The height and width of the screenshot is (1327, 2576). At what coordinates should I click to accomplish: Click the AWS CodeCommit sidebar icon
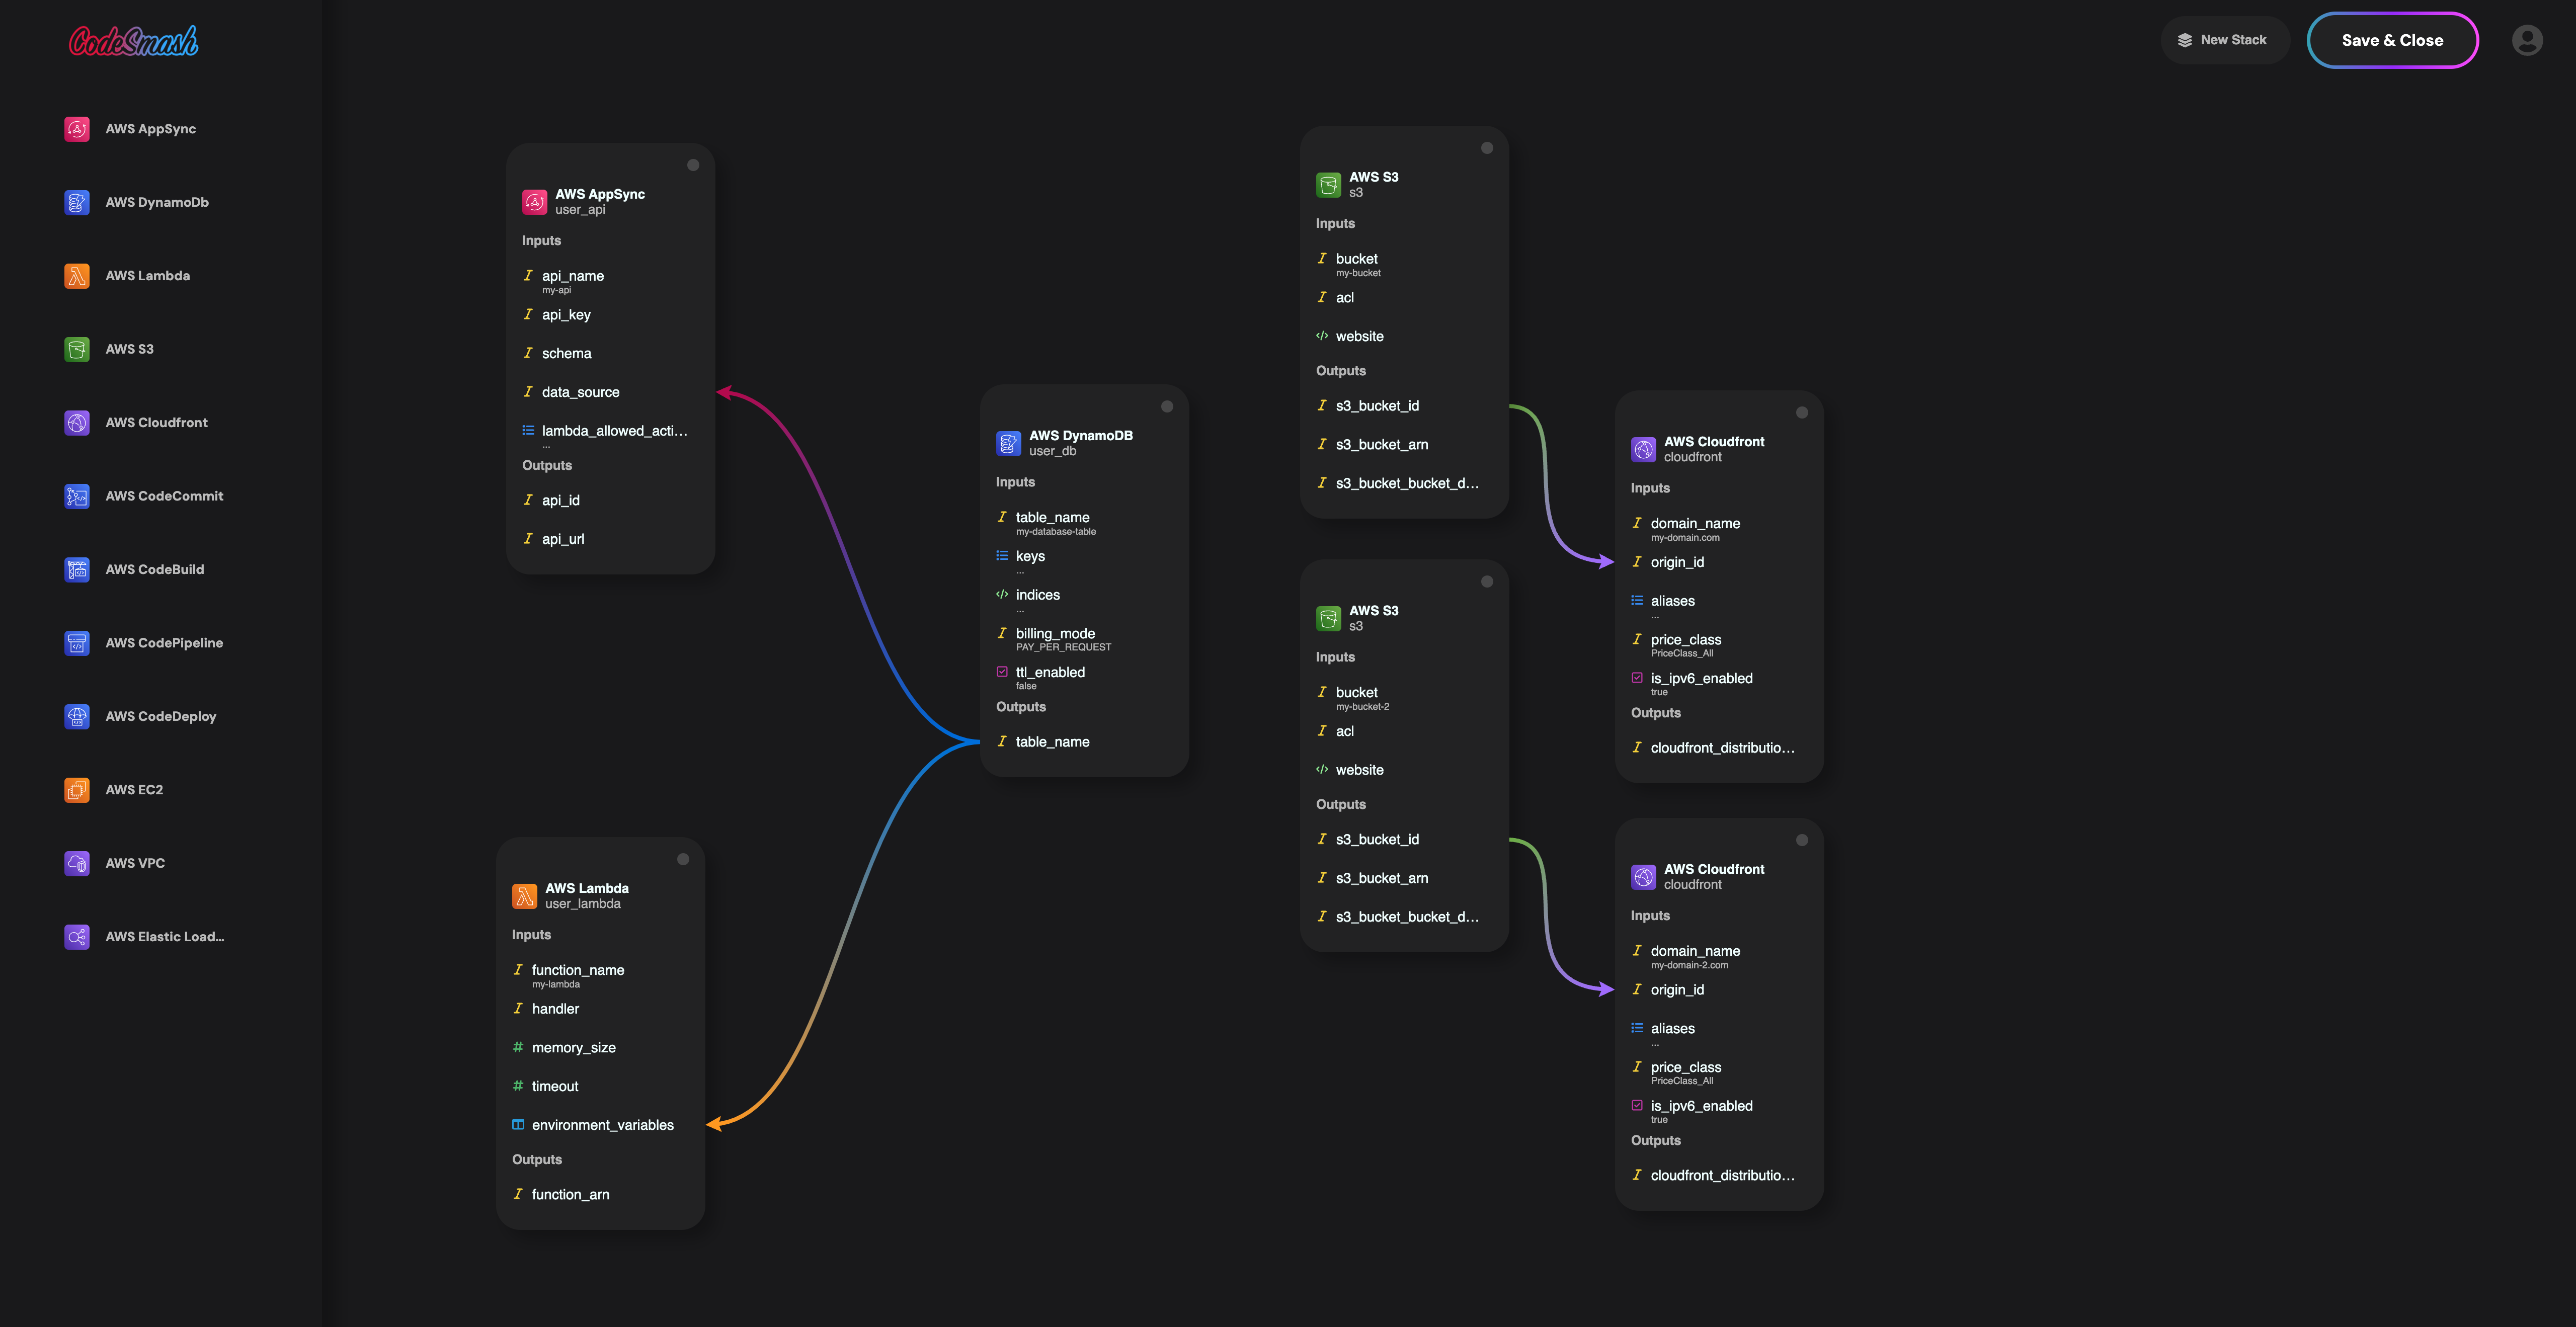click(x=77, y=496)
